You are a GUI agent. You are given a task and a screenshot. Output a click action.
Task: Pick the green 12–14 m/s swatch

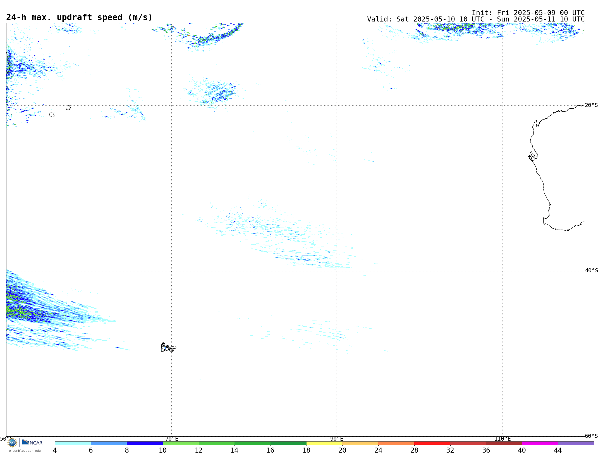click(217, 443)
